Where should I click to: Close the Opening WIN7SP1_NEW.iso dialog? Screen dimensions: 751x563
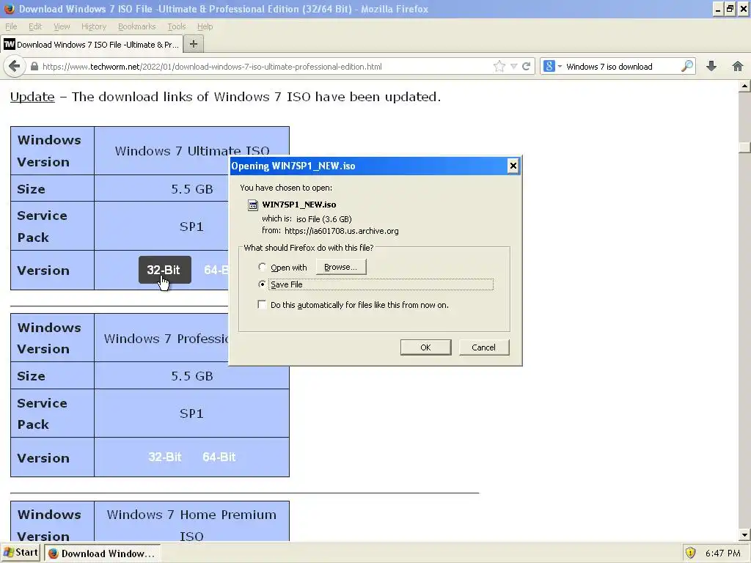(513, 166)
